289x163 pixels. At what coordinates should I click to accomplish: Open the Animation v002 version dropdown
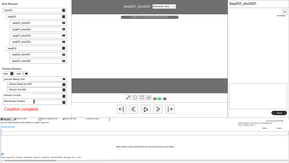coord(164,7)
